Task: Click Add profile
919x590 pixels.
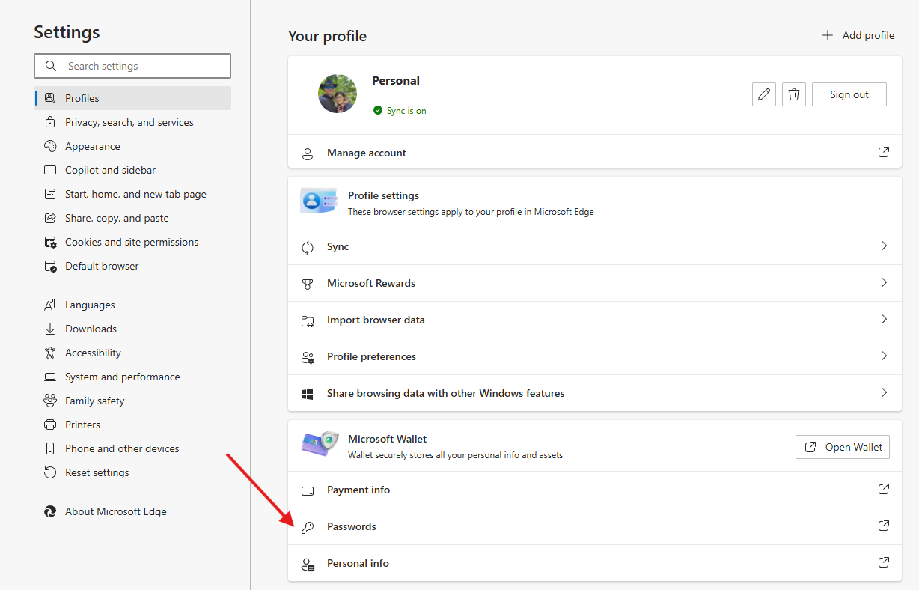Action: tap(858, 35)
